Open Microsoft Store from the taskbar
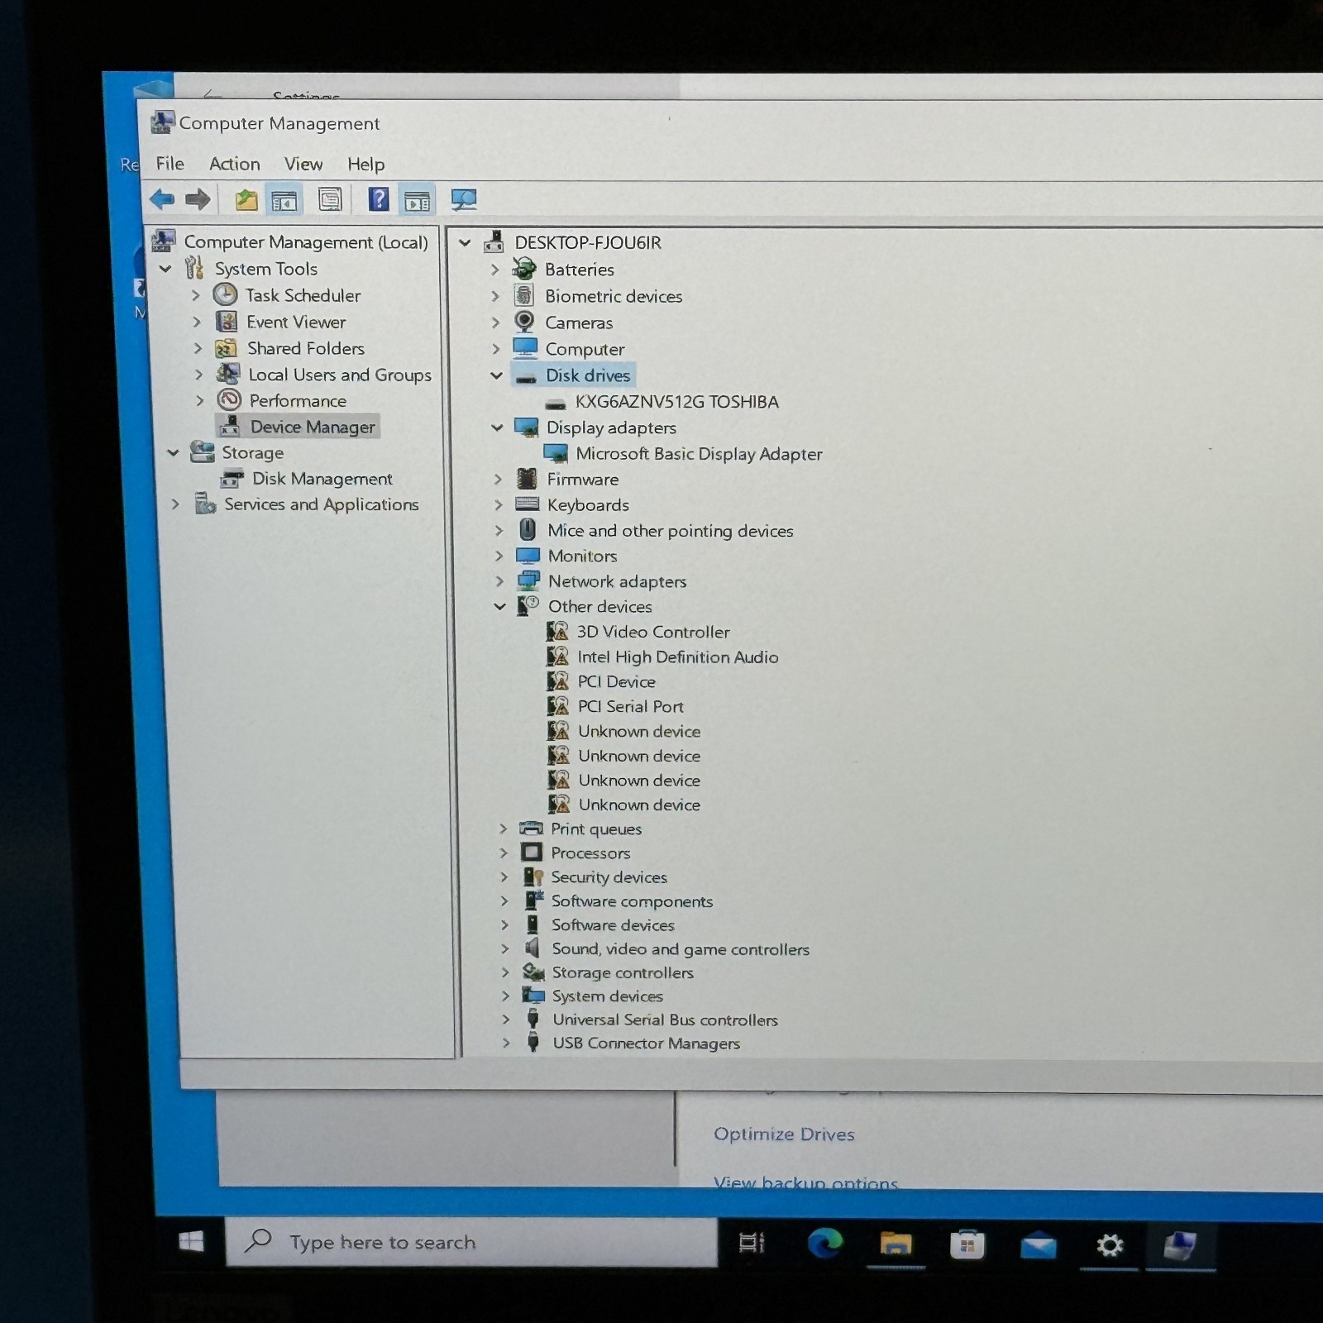 tap(967, 1244)
